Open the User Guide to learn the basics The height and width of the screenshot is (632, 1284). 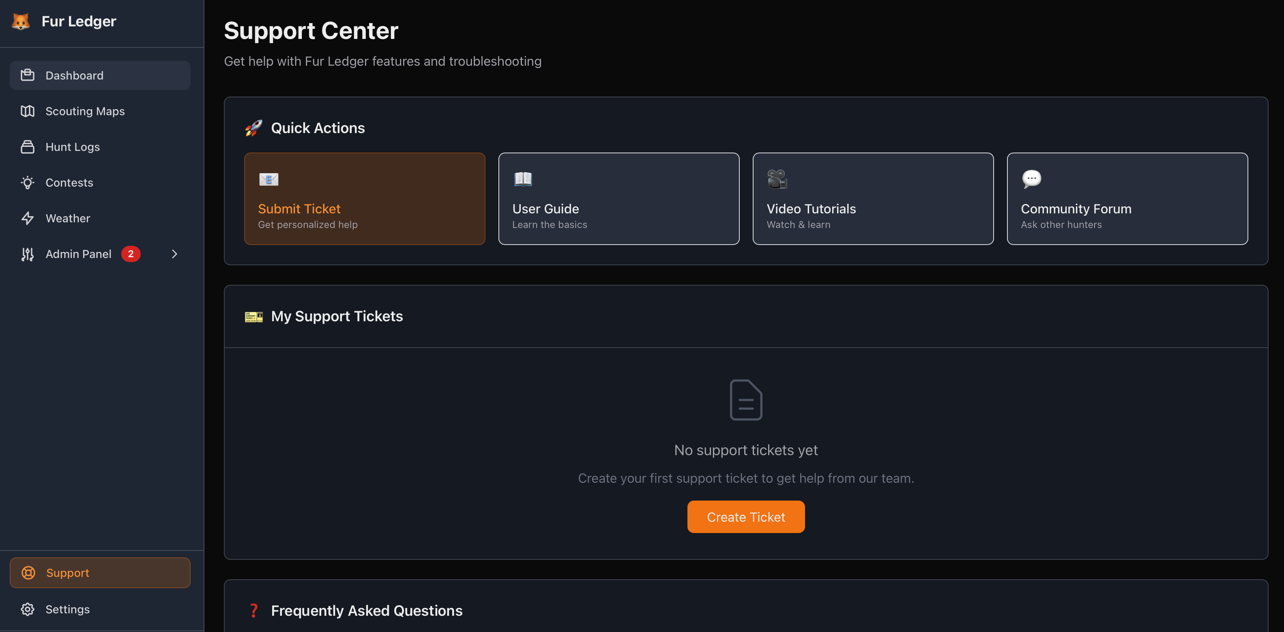click(618, 198)
